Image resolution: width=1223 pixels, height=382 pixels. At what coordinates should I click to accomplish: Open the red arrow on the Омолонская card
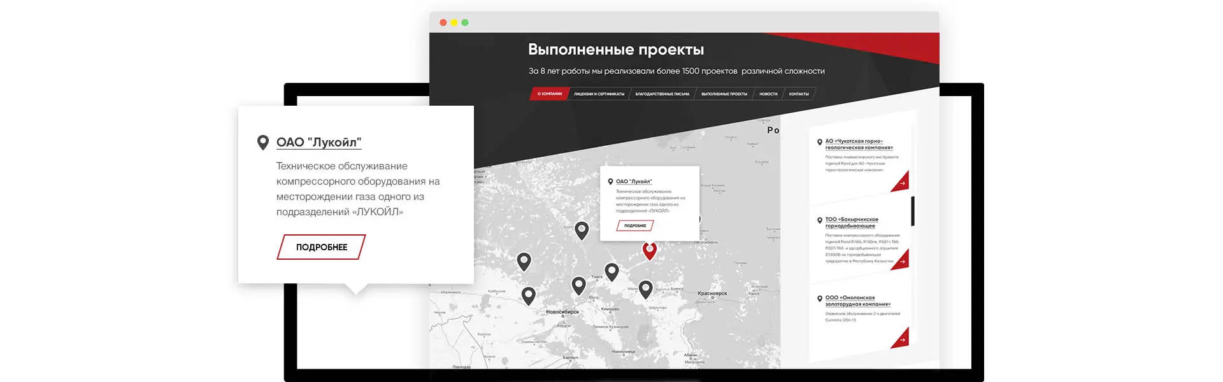click(901, 339)
